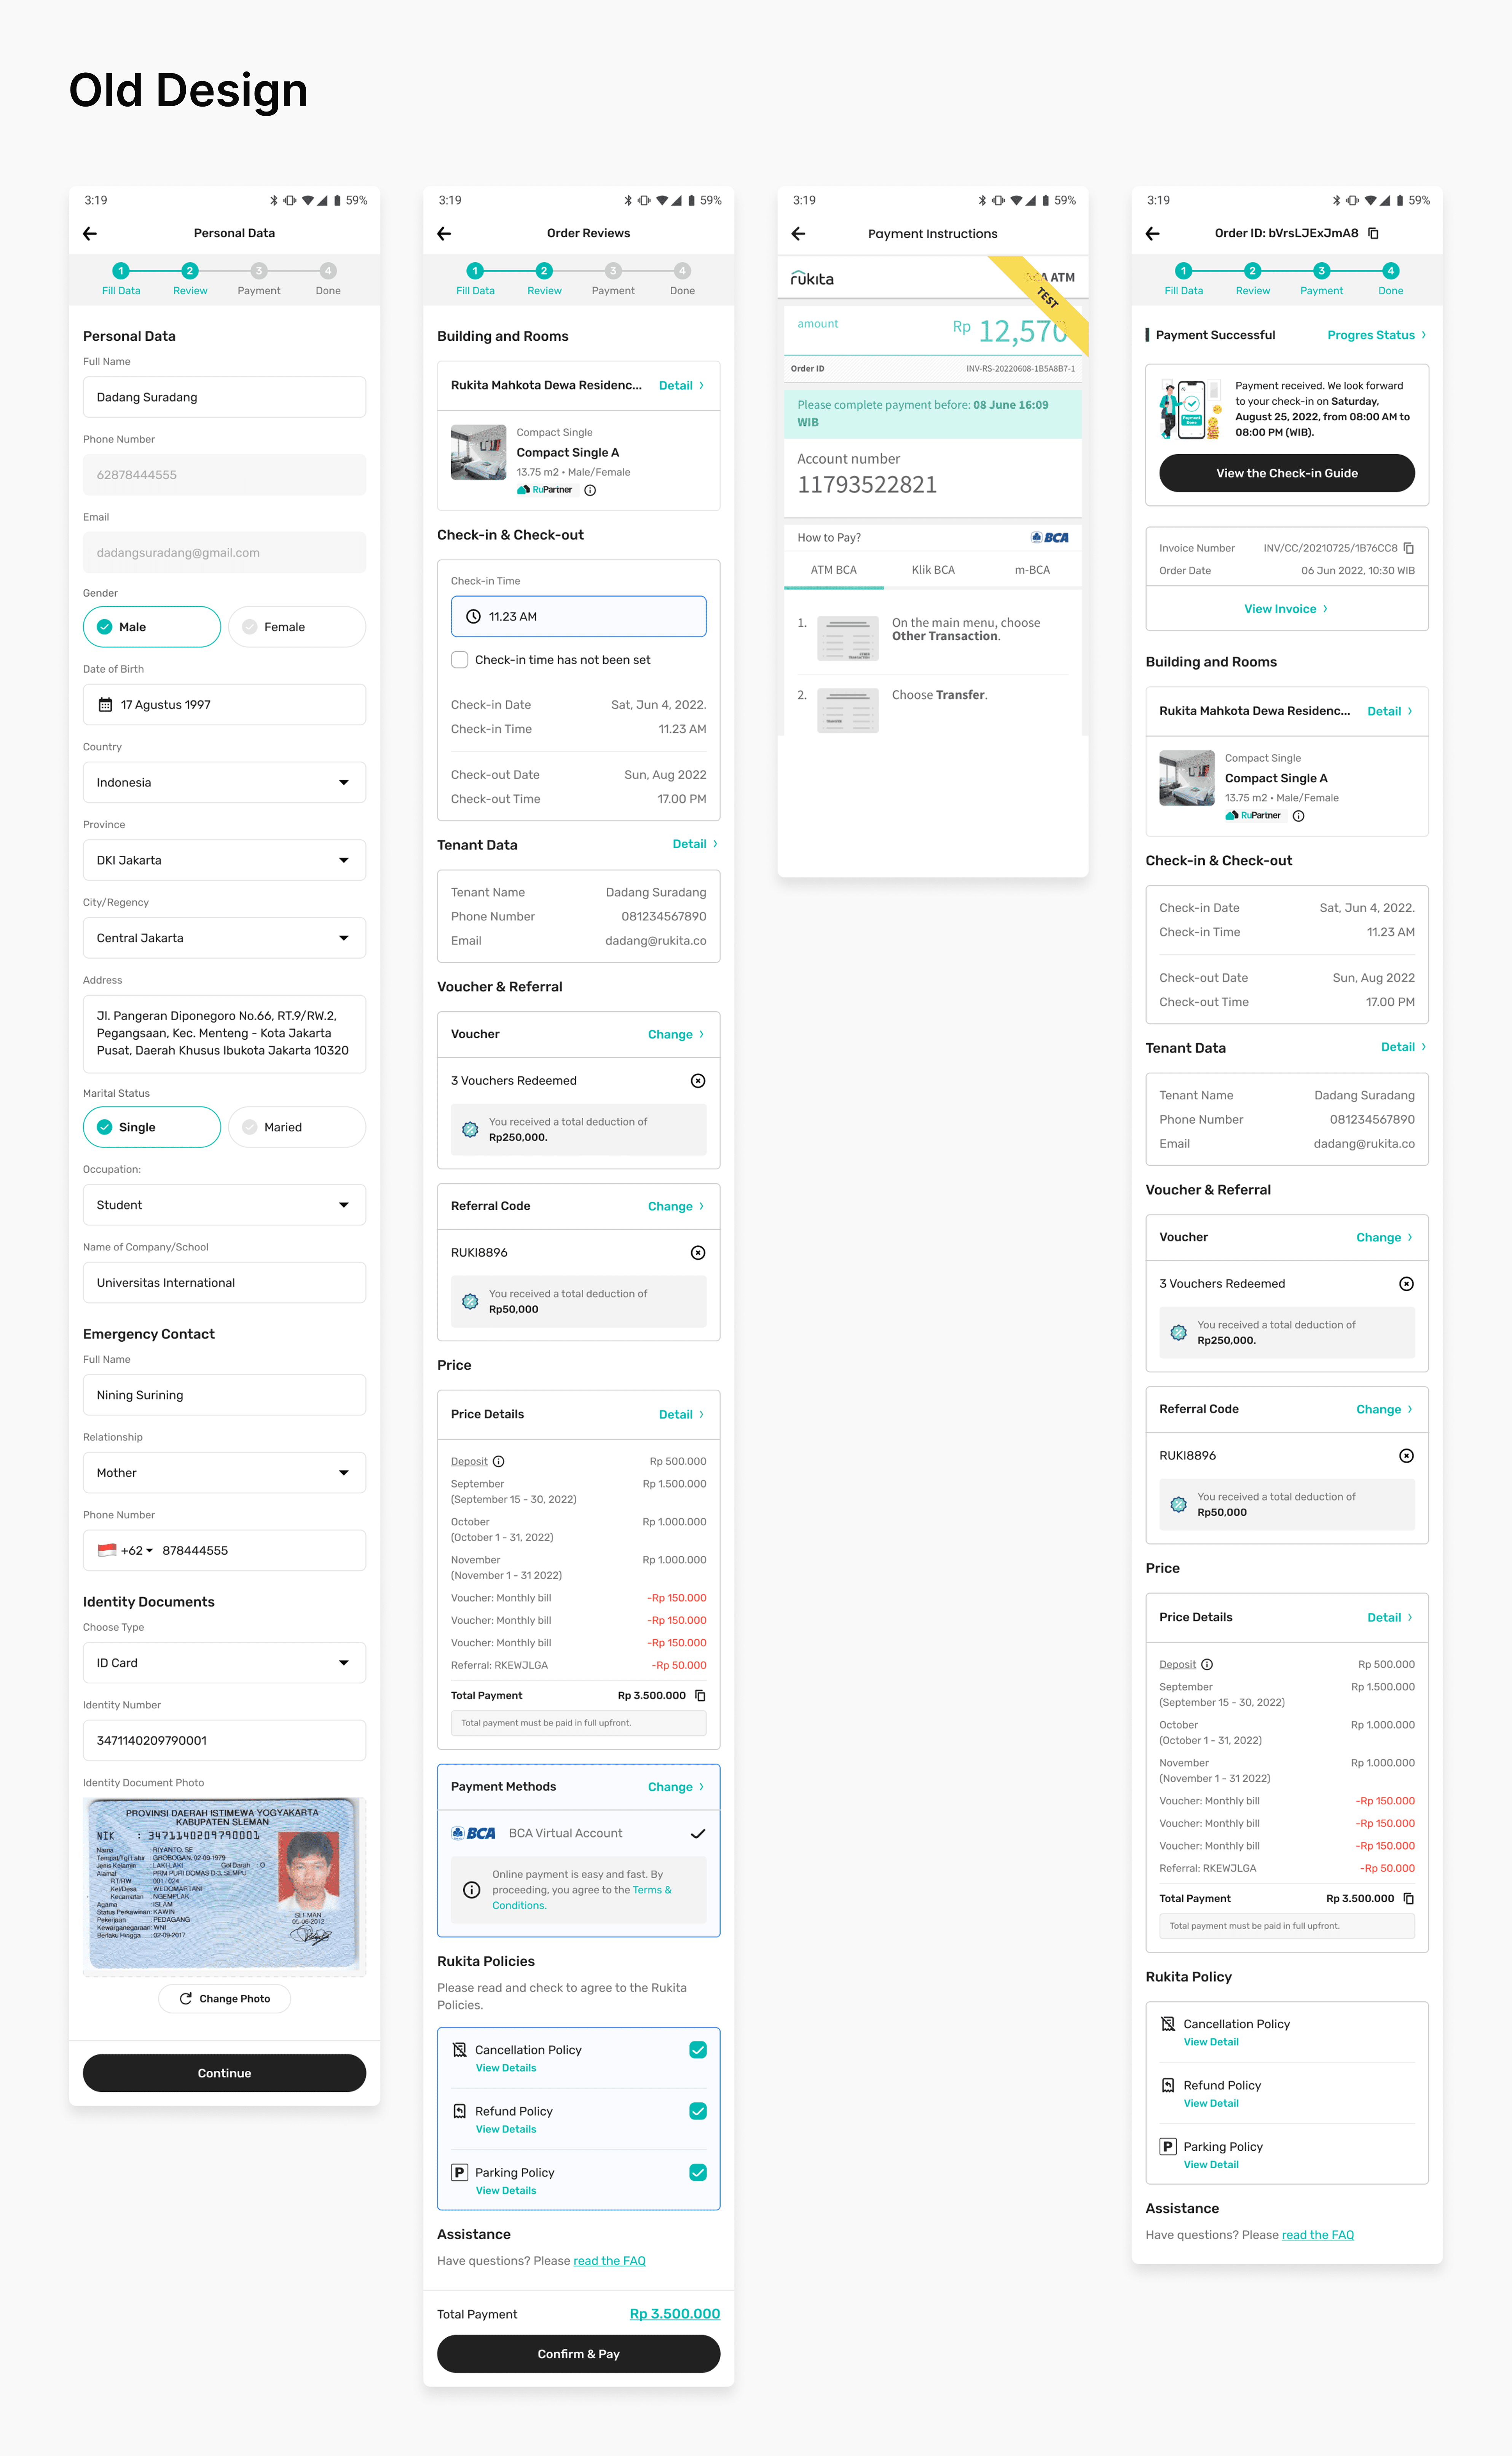Image resolution: width=1512 pixels, height=2456 pixels.
Task: Tick 'Check-in time has not been set'
Action: tap(460, 660)
